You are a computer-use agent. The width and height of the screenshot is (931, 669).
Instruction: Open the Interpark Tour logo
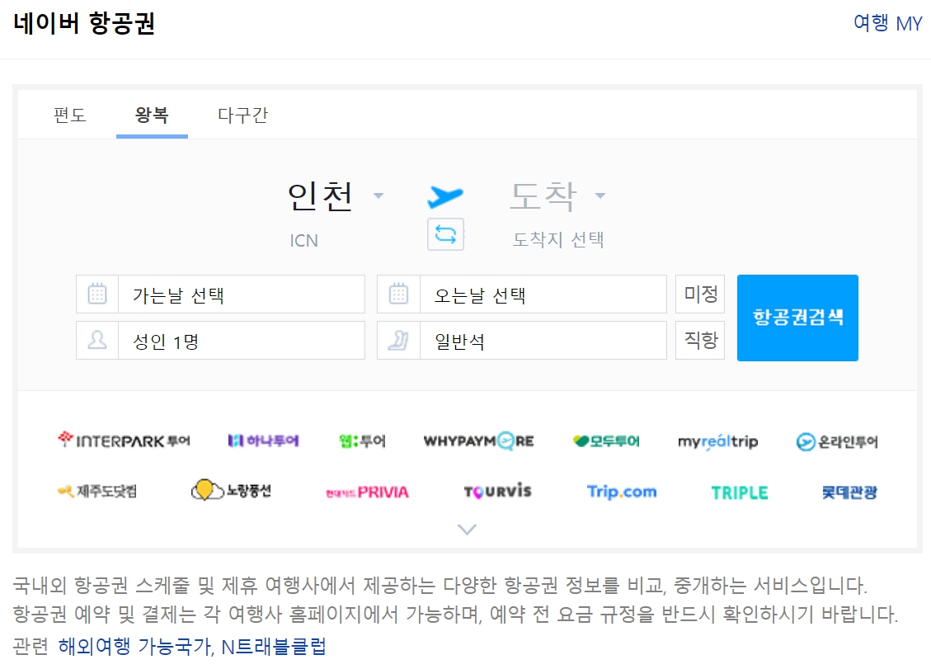click(124, 441)
